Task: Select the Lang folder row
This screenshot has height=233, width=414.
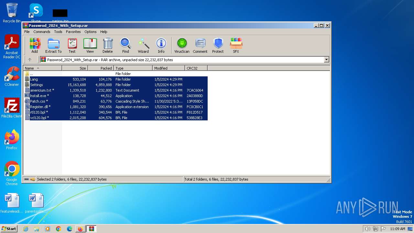Action: click(115, 79)
